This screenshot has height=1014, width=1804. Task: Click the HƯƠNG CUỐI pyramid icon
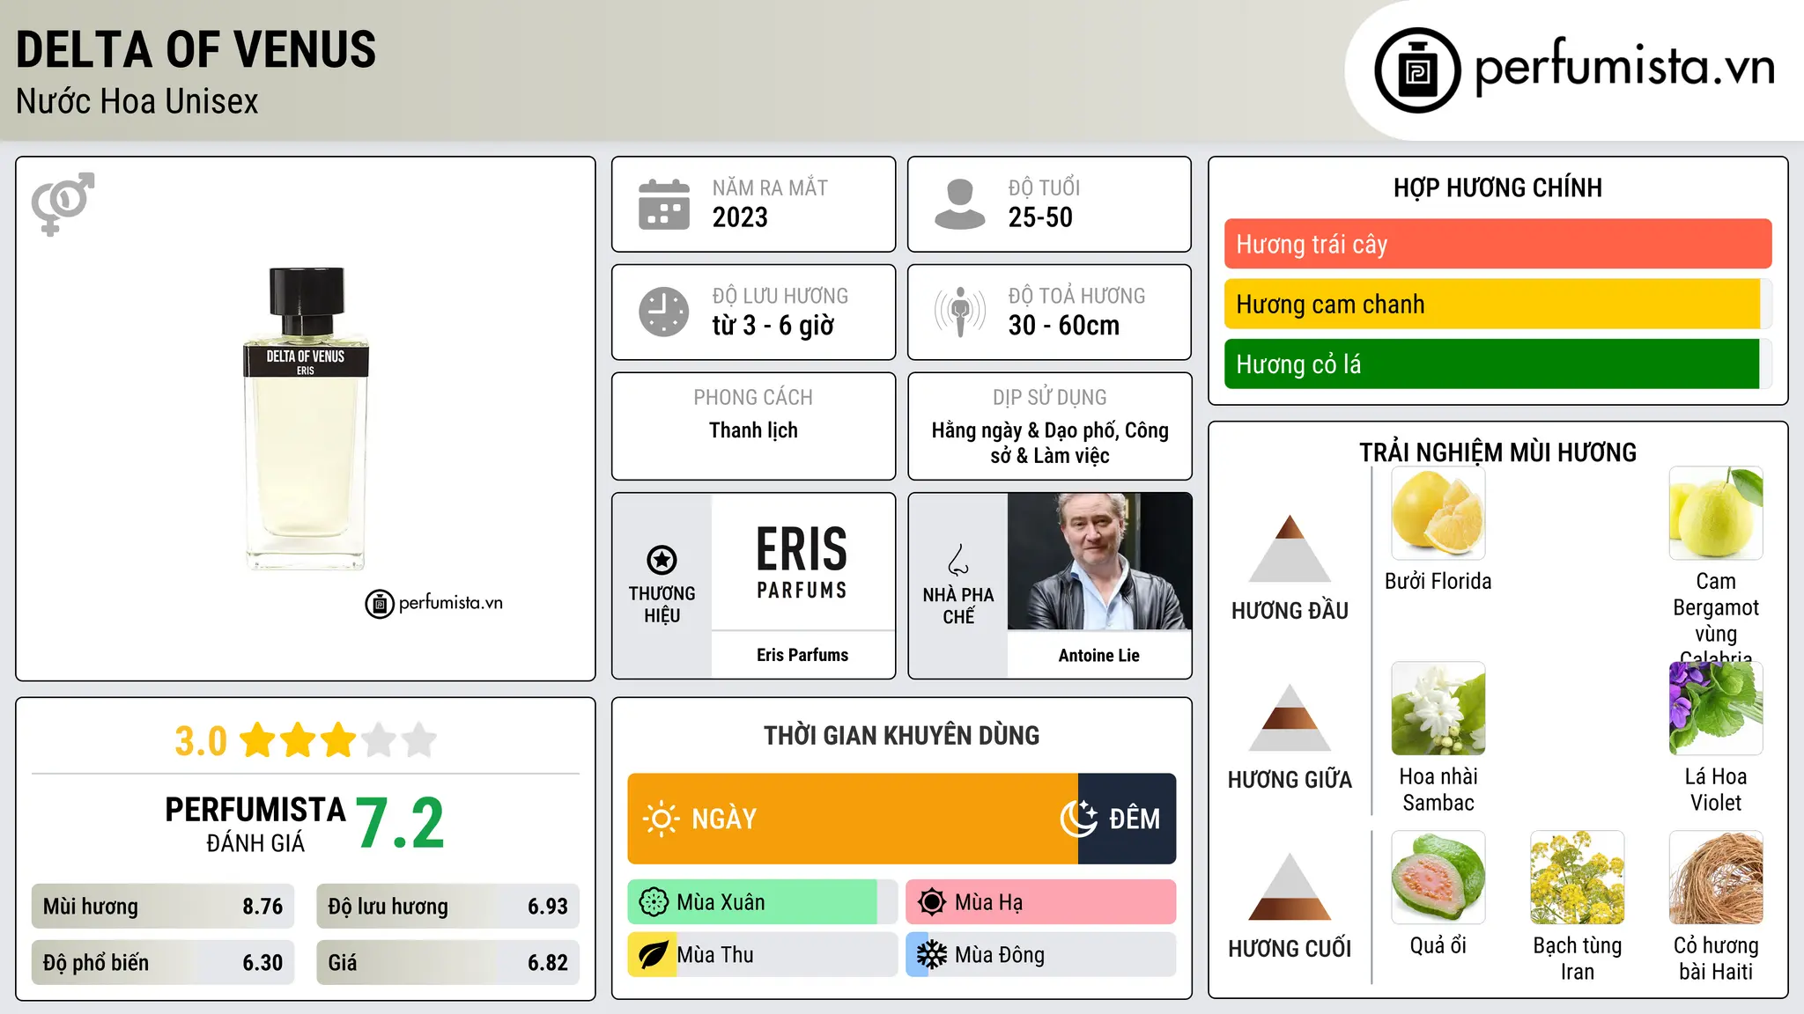(x=1290, y=886)
